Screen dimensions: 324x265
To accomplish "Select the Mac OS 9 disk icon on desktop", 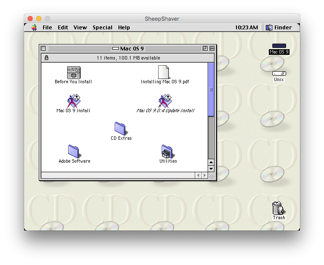I will point(279,46).
